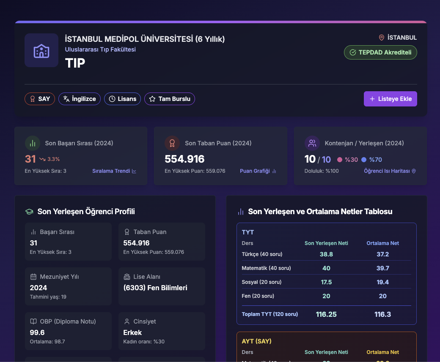Click the TYT Ortalama Net column header
The width and height of the screenshot is (440, 362).
coord(383,243)
